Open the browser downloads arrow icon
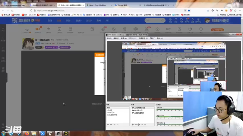The image size is (243, 136). tap(208, 11)
